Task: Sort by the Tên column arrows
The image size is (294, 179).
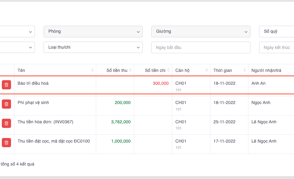Action: pos(92,70)
